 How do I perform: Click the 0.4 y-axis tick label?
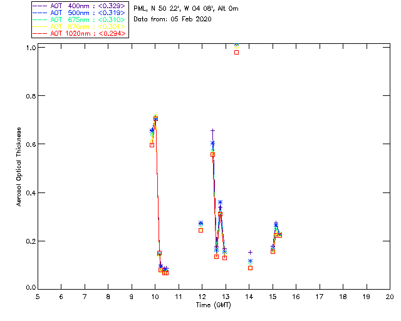pyautogui.click(x=30, y=192)
